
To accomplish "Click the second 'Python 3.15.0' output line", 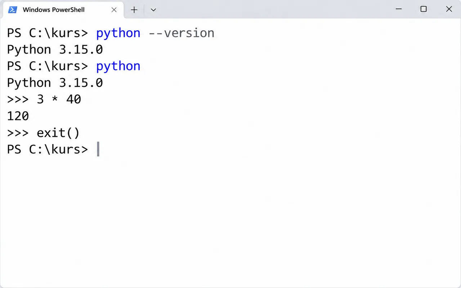I will point(55,83).
